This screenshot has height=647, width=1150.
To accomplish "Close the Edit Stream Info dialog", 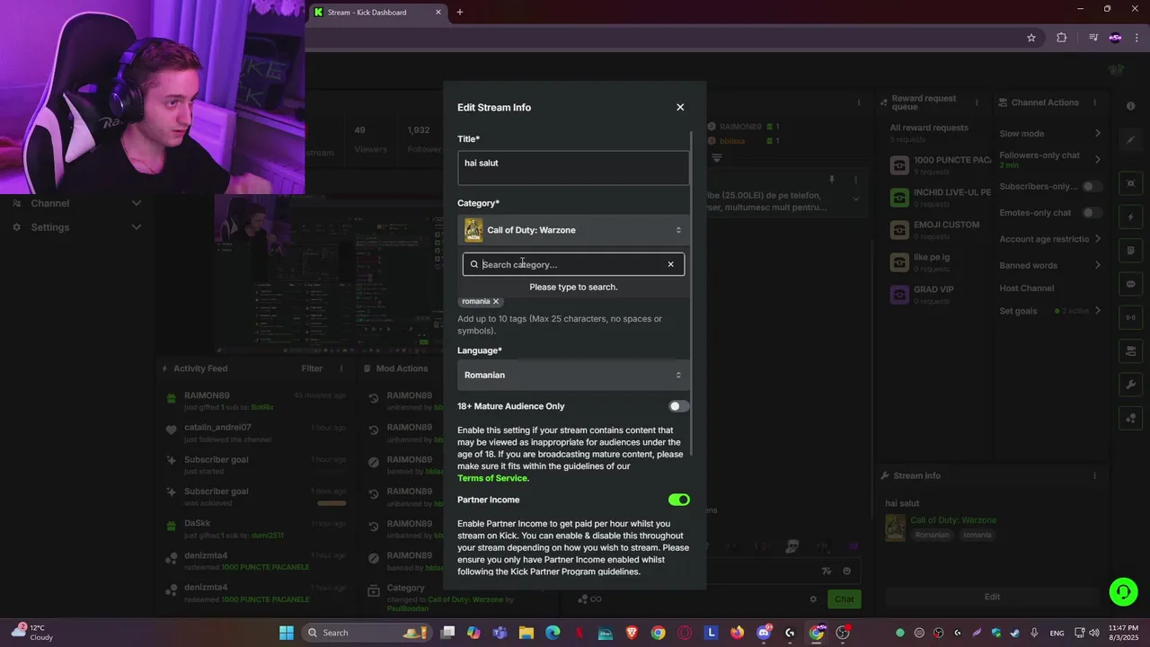I will point(680,107).
